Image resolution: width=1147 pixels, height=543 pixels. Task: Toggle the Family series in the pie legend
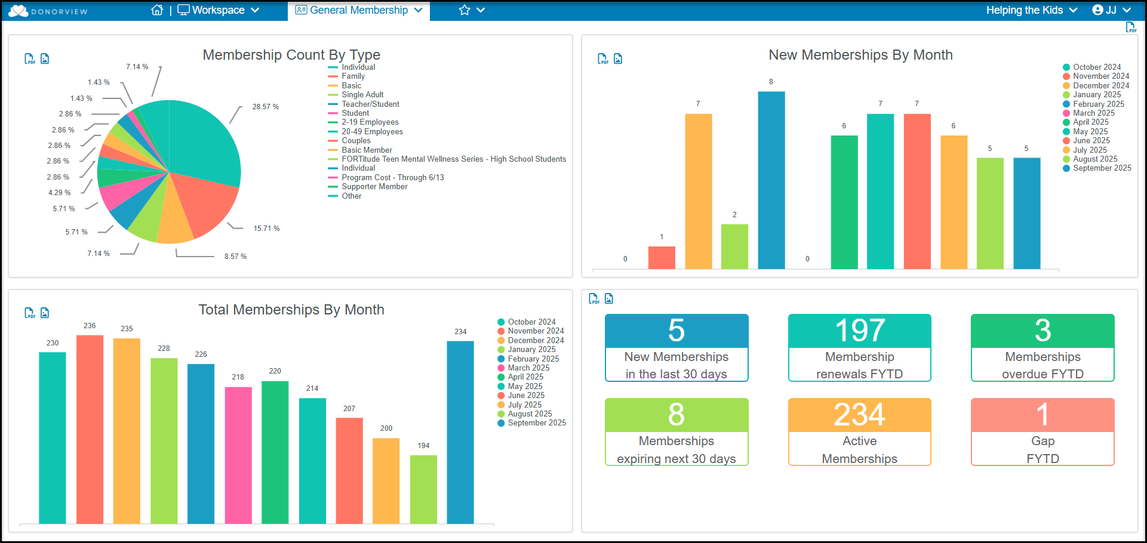point(347,76)
